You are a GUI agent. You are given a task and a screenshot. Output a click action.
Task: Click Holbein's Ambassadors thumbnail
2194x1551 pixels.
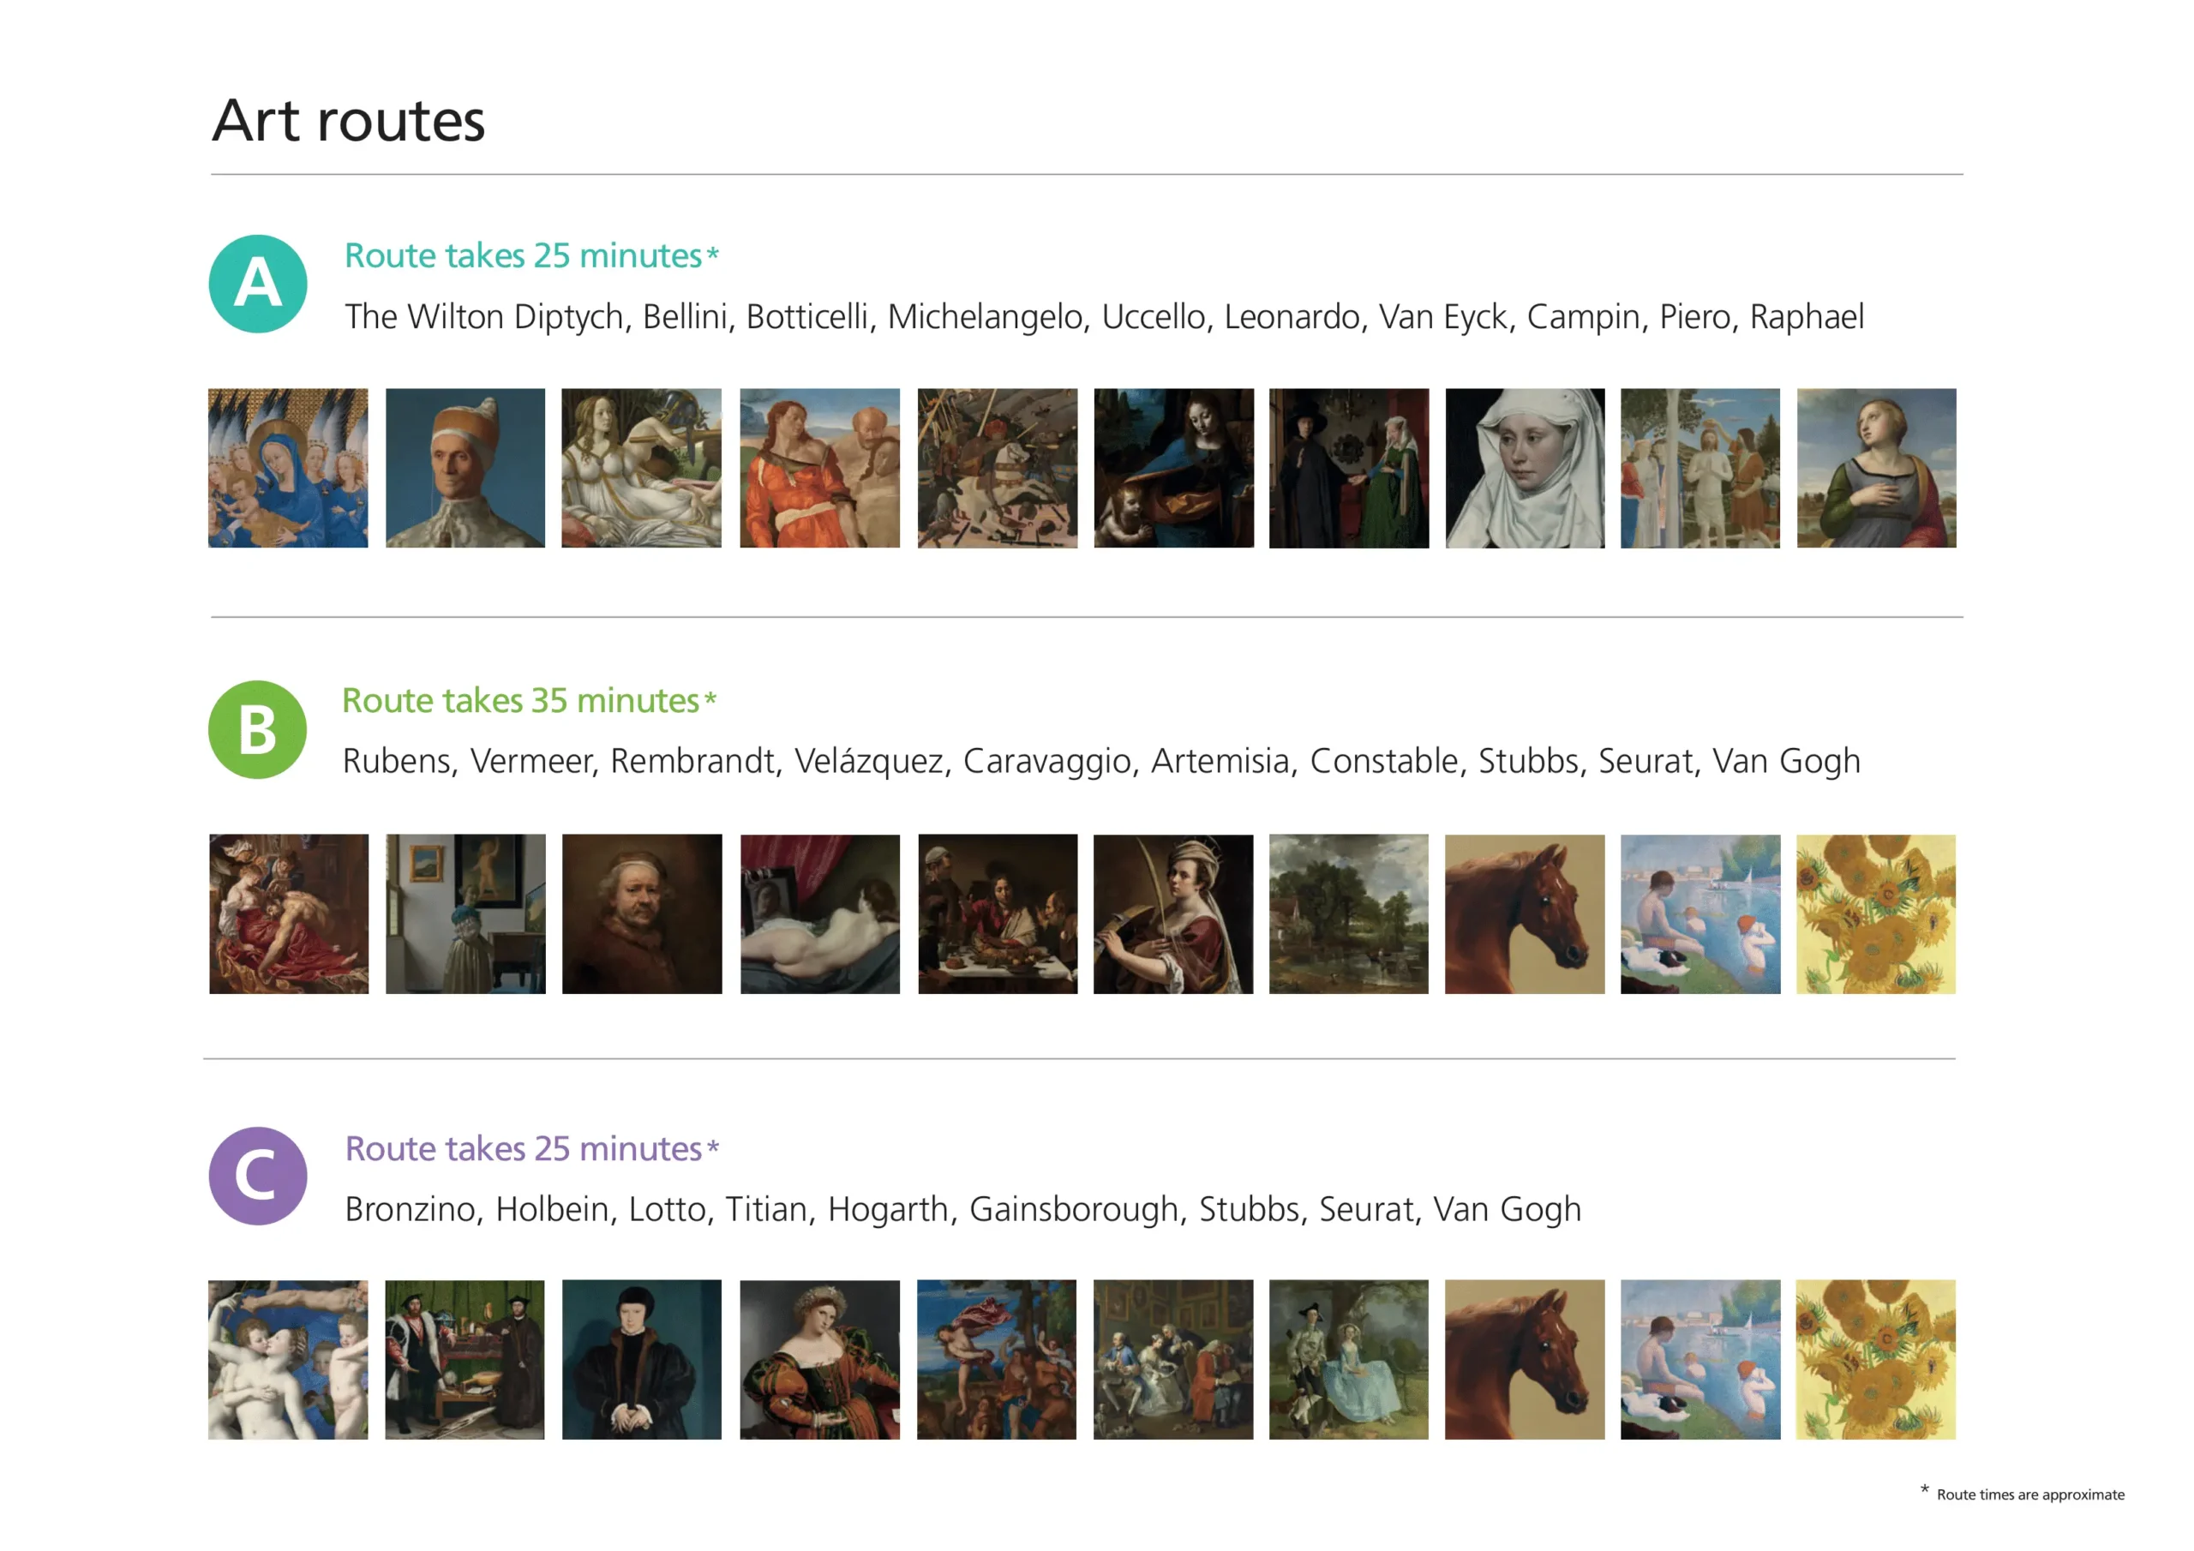(465, 1359)
